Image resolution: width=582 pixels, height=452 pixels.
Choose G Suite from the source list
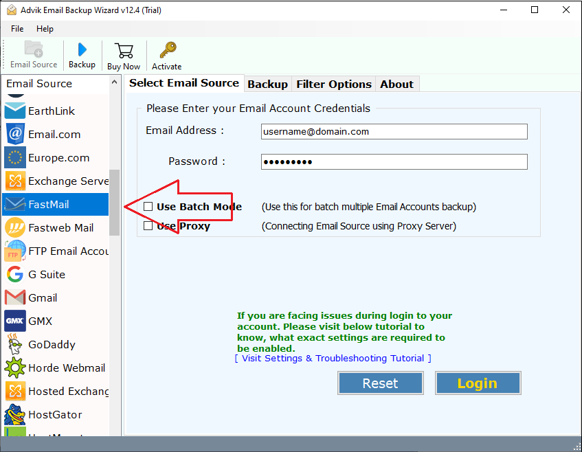click(41, 274)
